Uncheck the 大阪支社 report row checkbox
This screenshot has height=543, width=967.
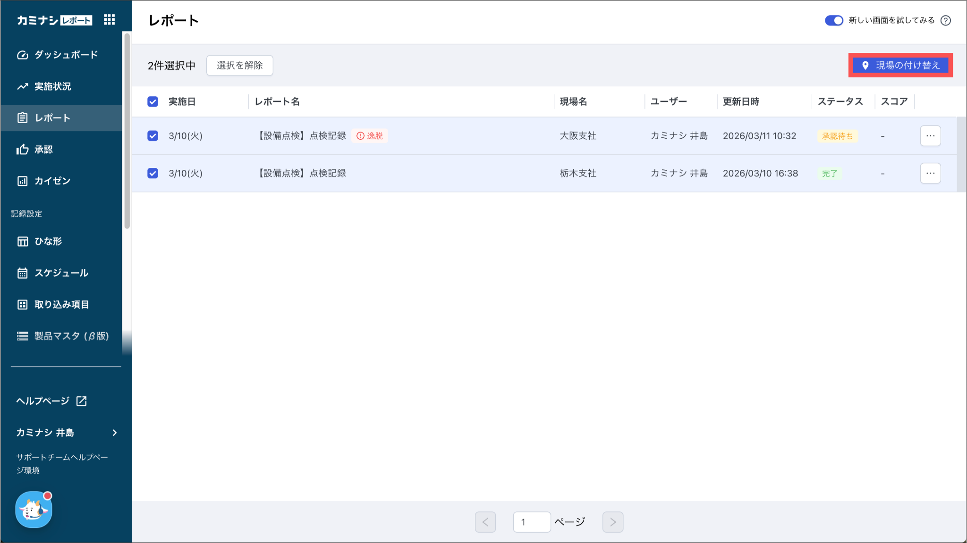click(153, 136)
